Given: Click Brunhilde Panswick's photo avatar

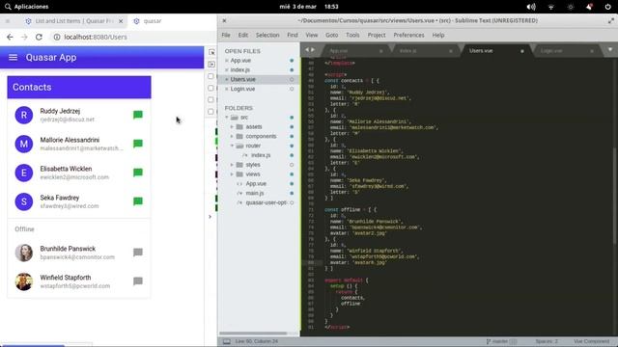Looking at the screenshot, I should point(24,253).
